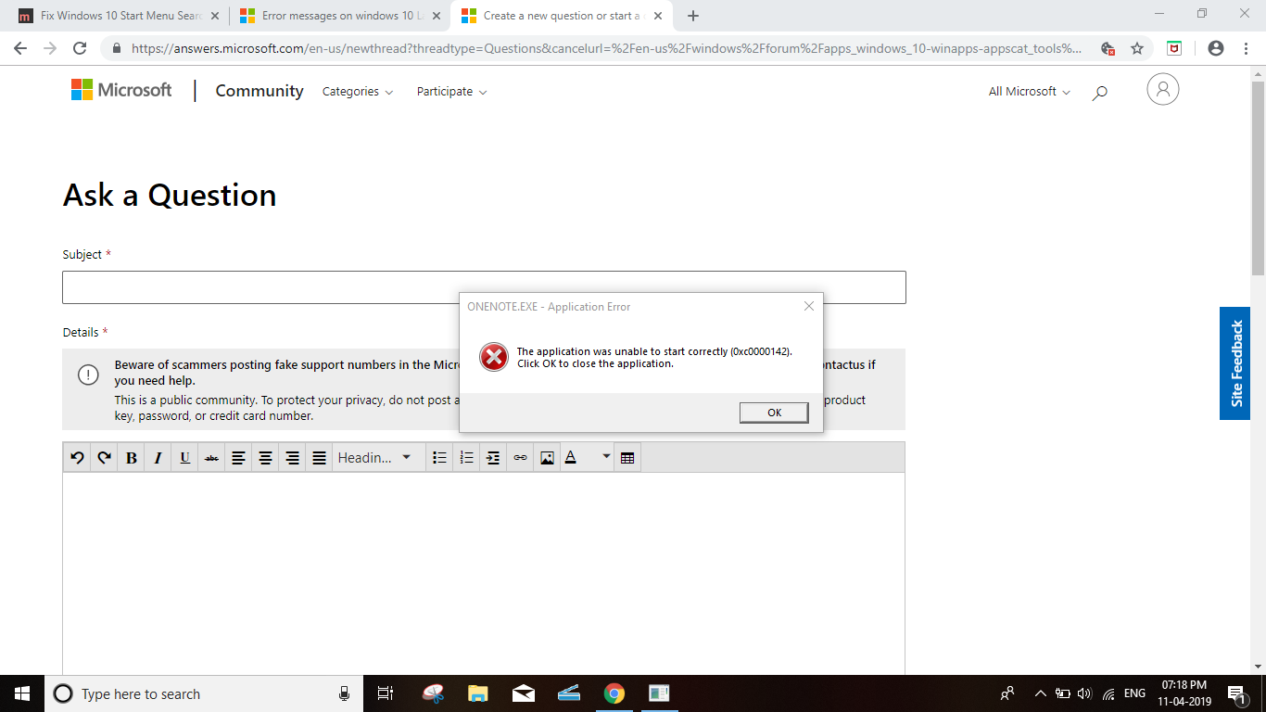Align text left in the editor

(x=238, y=457)
